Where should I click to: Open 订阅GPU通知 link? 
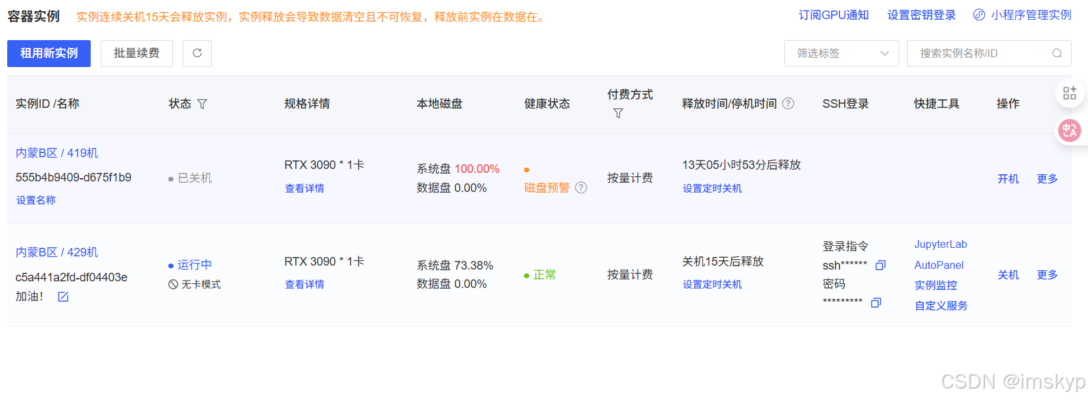(834, 15)
